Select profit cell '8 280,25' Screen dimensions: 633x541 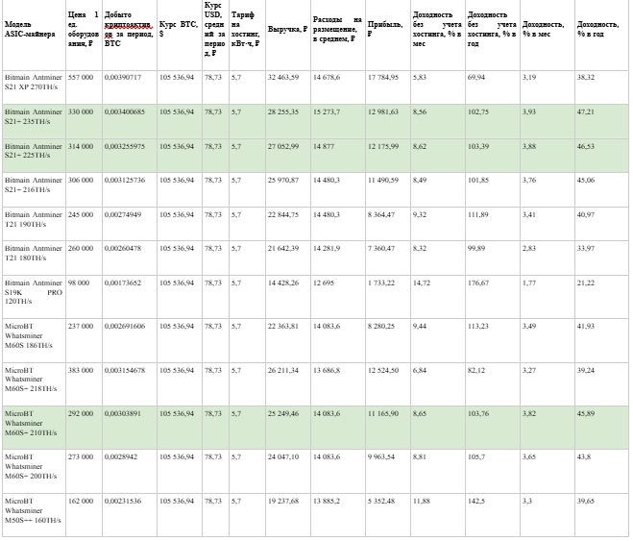click(x=387, y=341)
